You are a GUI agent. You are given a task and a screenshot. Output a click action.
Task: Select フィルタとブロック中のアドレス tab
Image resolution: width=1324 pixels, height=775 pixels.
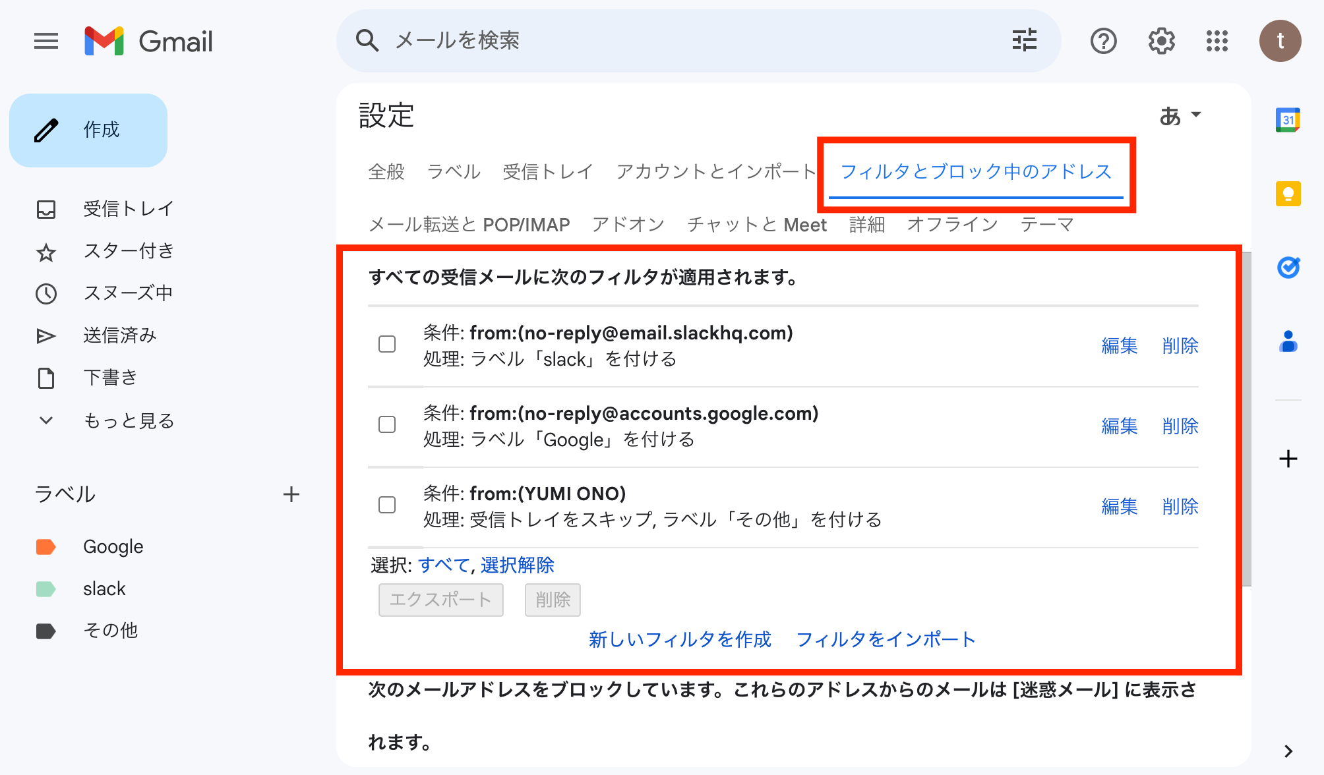[976, 172]
